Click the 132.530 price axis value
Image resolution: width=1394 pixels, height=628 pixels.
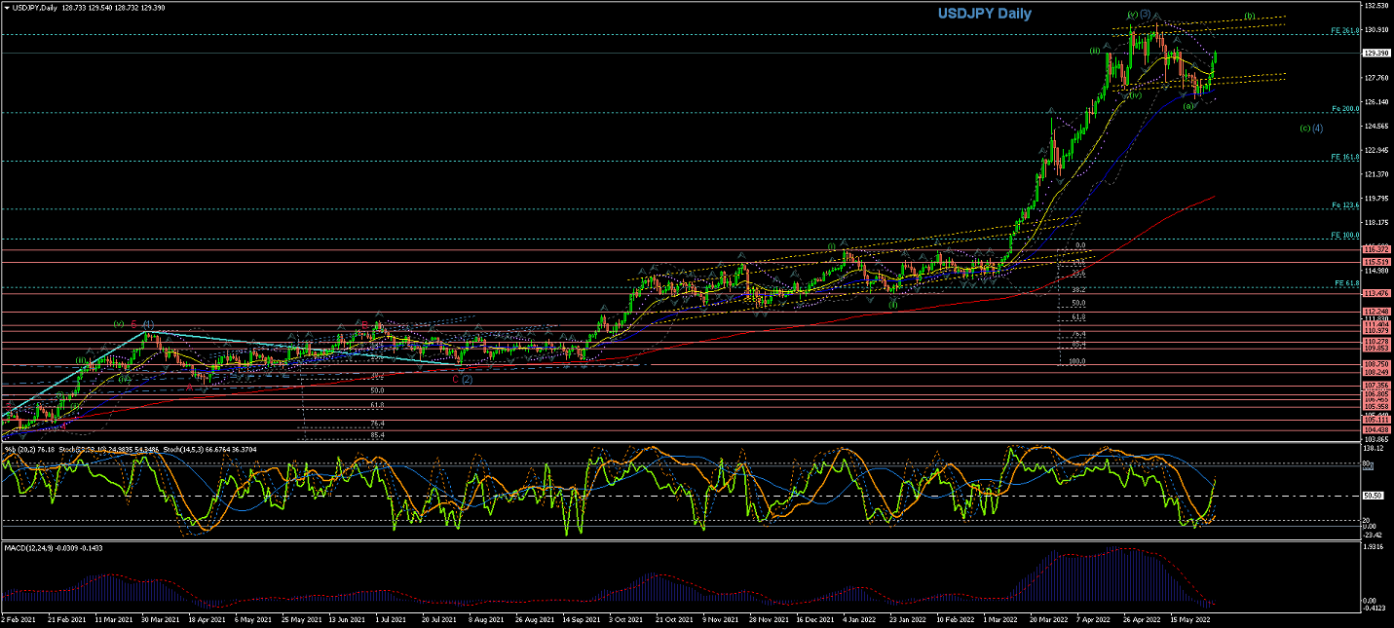[x=1376, y=6]
